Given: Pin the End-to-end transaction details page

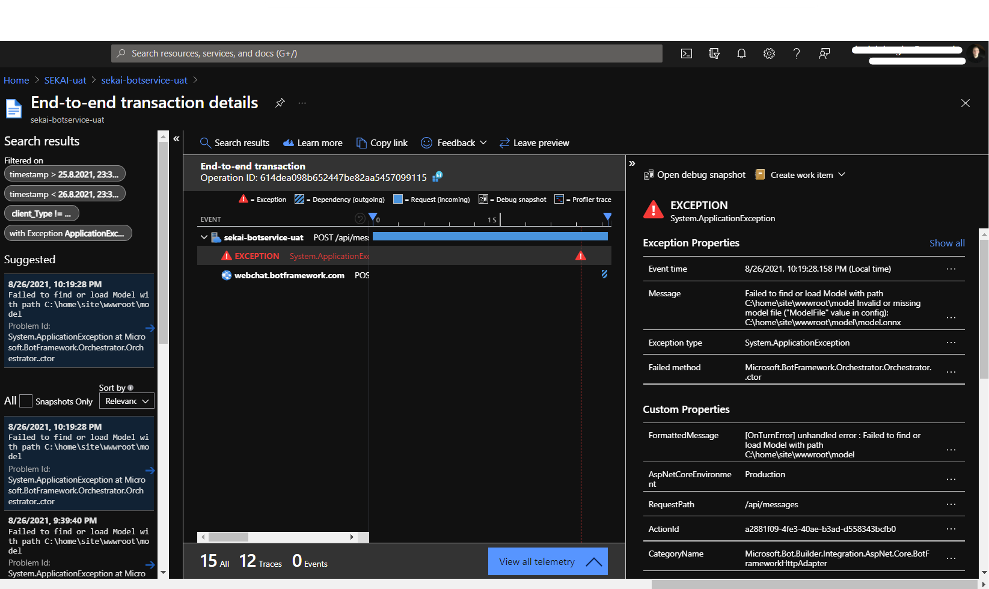Looking at the screenshot, I should [280, 103].
